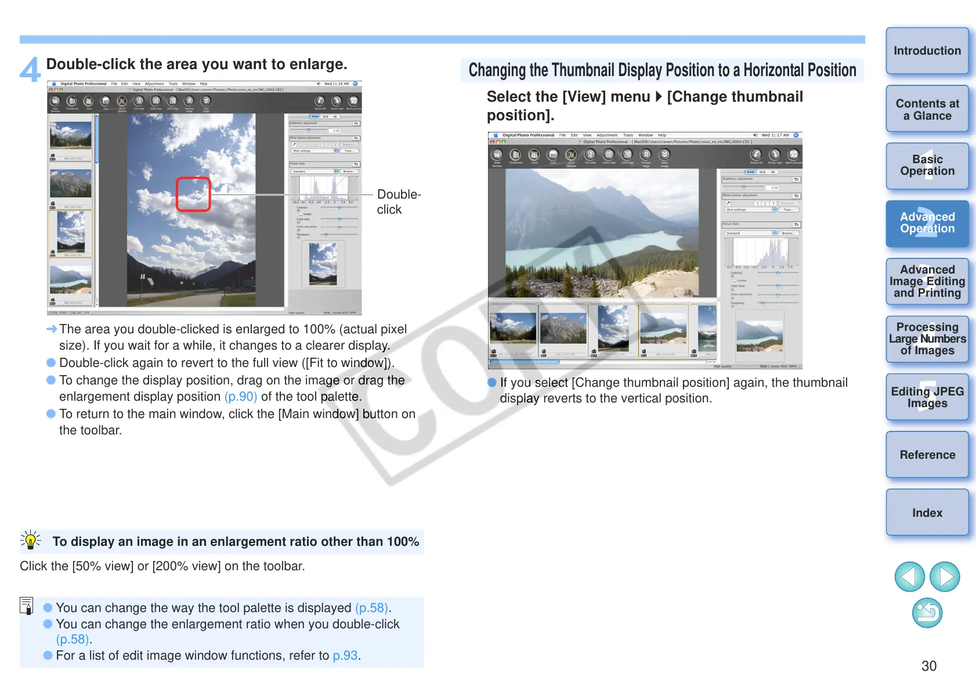Select Fit to window icon in step 4 screenshot

(122, 102)
